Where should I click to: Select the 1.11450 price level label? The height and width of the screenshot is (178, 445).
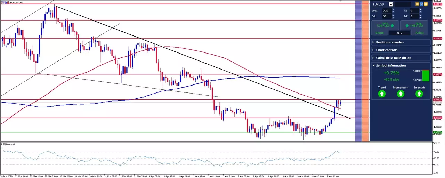click(438, 4)
